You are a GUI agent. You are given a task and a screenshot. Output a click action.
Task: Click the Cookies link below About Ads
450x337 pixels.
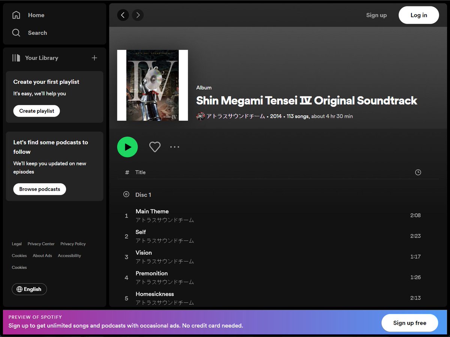(19, 267)
